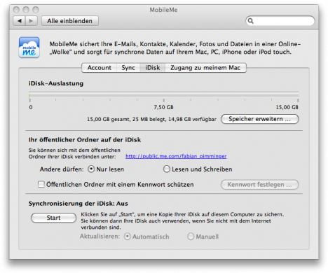Click Start to sync iDisk
The height and width of the screenshot is (273, 328).
point(53,218)
